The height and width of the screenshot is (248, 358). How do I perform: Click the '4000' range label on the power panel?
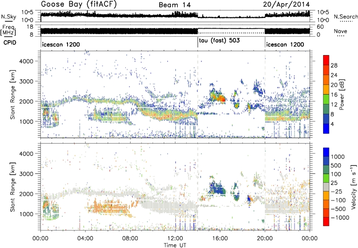click(x=26, y=61)
